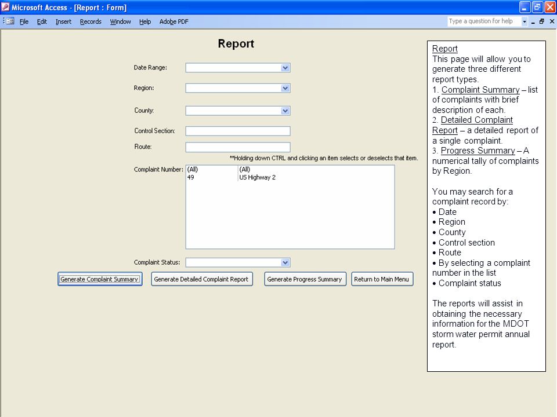The image size is (557, 417).
Task: Expand the Region dropdown
Action: coord(285,88)
